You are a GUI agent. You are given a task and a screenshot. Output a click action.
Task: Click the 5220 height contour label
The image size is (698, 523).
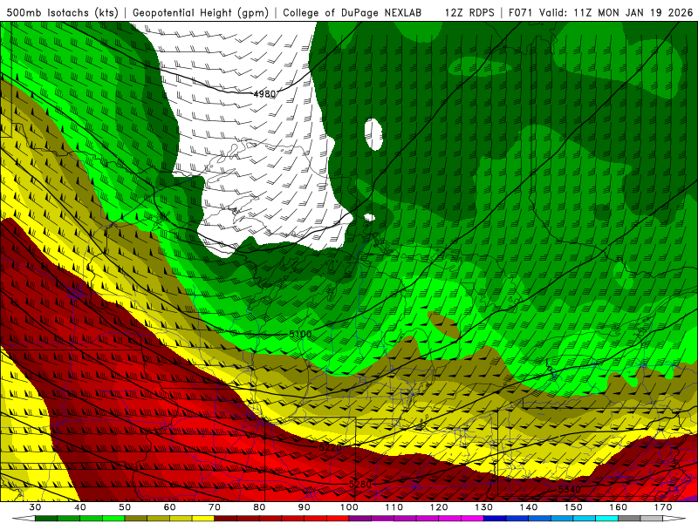point(331,447)
